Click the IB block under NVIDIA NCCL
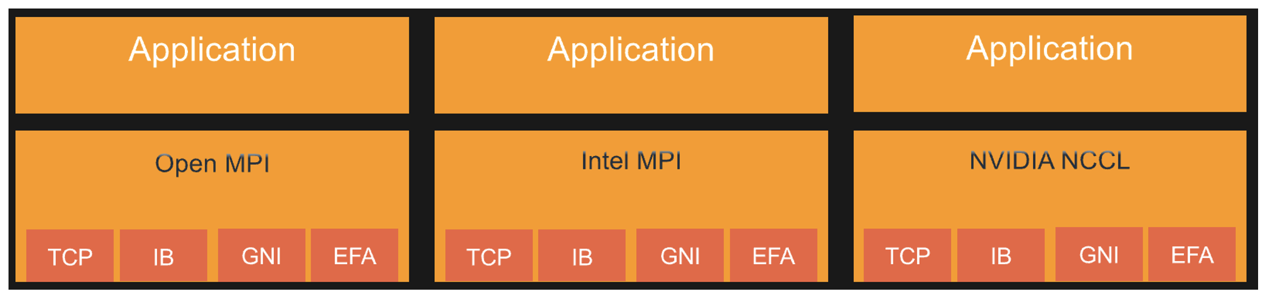 click(x=1001, y=255)
